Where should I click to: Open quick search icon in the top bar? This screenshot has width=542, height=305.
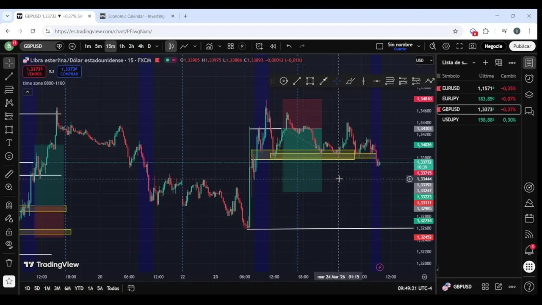coord(433,46)
